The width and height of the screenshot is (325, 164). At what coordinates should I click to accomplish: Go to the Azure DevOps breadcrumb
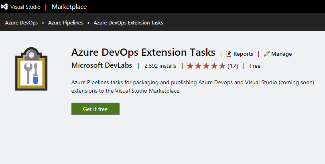point(21,23)
